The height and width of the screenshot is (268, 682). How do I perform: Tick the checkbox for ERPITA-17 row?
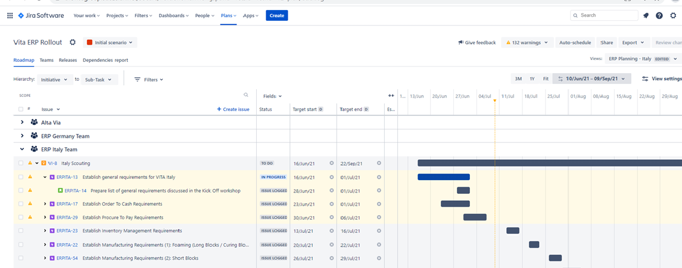(x=20, y=204)
